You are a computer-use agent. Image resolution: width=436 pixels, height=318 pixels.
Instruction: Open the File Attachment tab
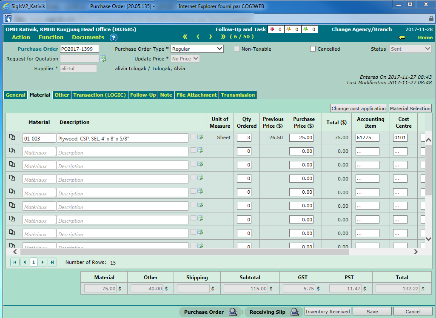(197, 95)
